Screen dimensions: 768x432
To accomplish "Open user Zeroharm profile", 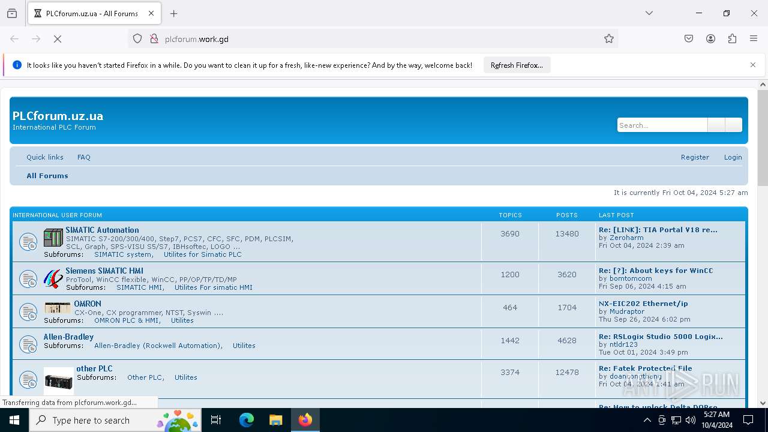I will [x=626, y=238].
